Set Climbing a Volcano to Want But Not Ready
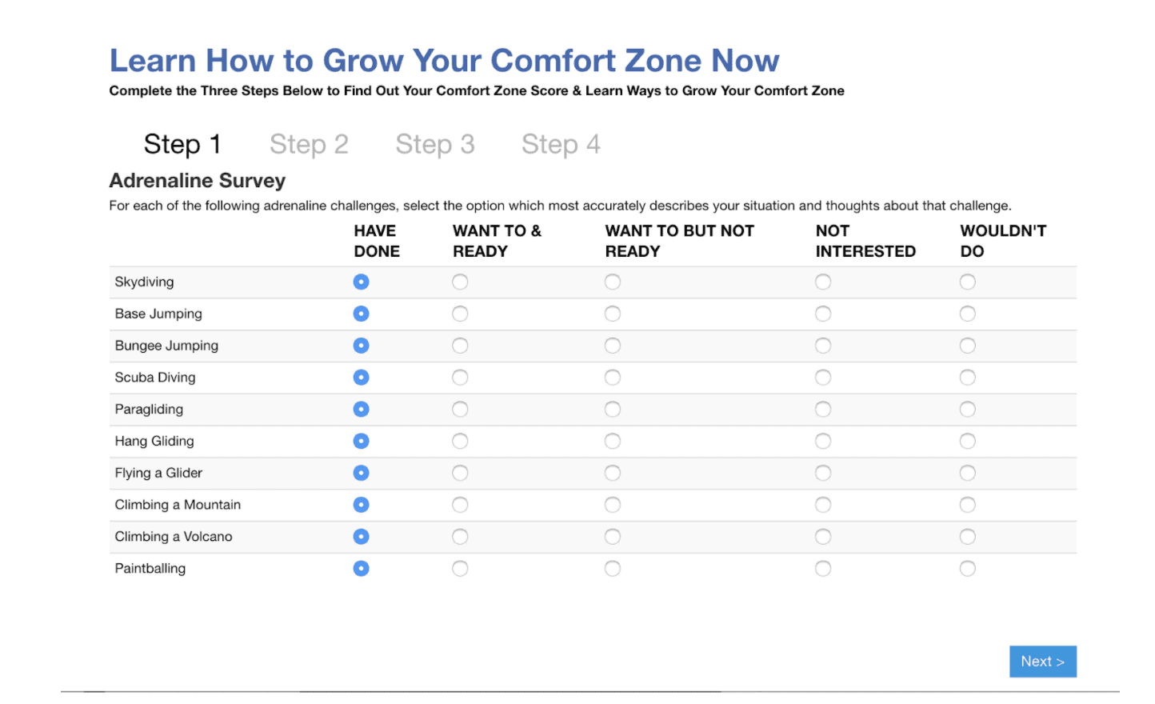1155x704 pixels. tap(613, 537)
